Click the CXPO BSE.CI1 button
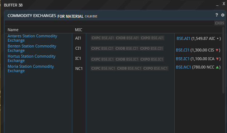Viewport: 227px width, 133px height. pyautogui.click(x=151, y=48)
